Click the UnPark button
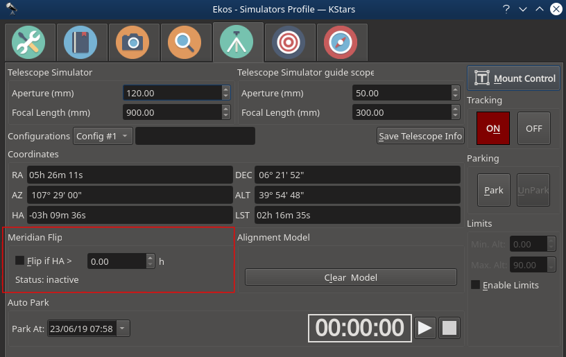The height and width of the screenshot is (357, 566). coord(533,190)
